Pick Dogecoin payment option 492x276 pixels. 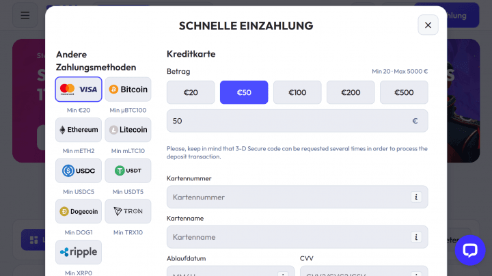79,211
